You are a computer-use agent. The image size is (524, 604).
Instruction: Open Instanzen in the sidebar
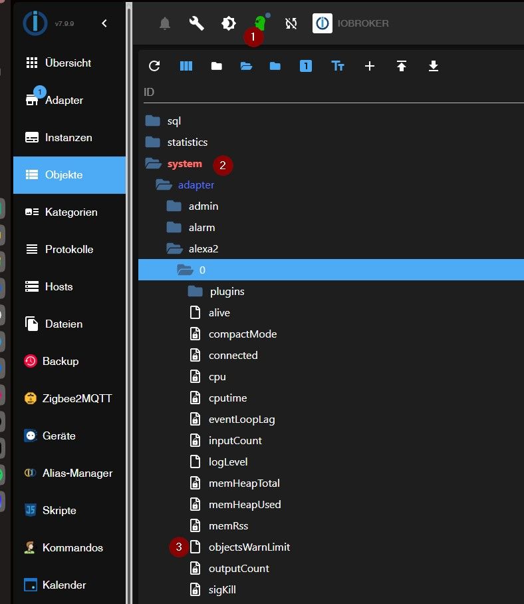tap(69, 138)
